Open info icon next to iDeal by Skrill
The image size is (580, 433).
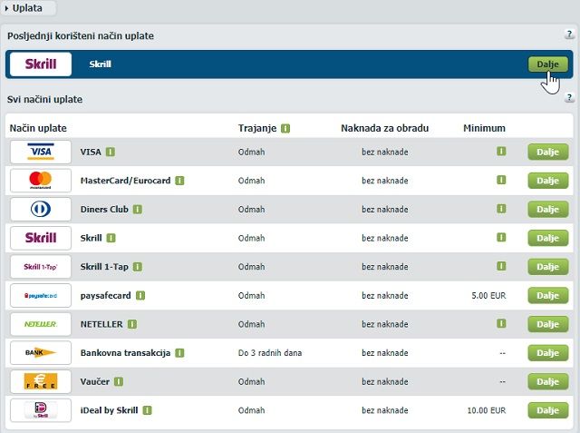(x=147, y=410)
